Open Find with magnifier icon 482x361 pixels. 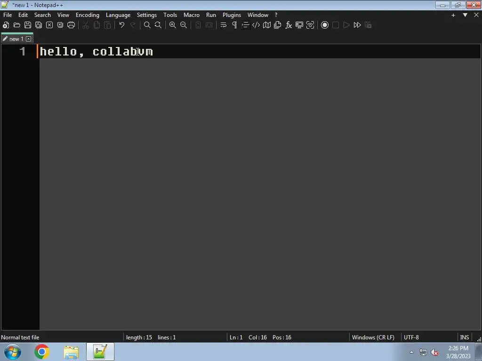pyautogui.click(x=147, y=25)
